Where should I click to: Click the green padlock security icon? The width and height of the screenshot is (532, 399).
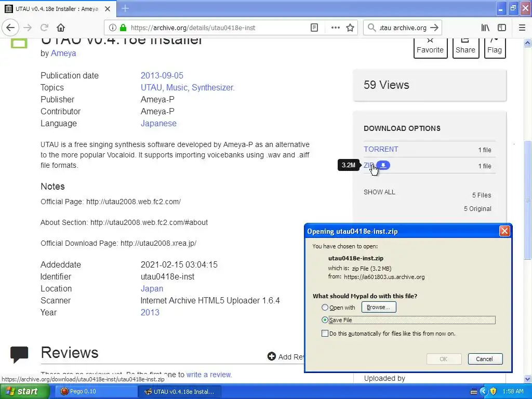pyautogui.click(x=123, y=28)
